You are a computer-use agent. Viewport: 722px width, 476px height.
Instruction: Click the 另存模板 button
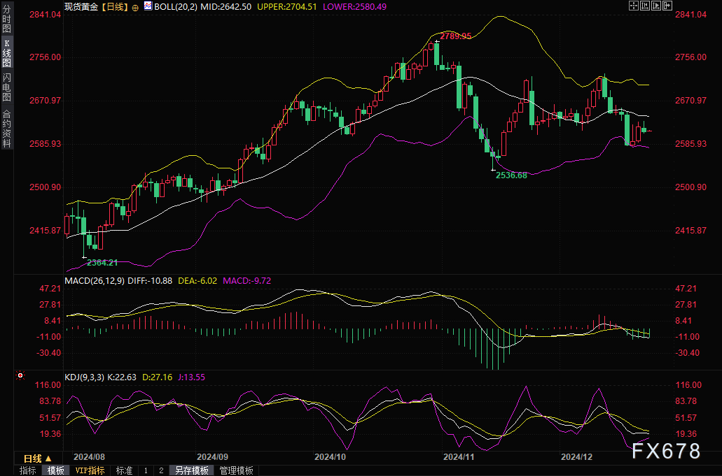[191, 471]
